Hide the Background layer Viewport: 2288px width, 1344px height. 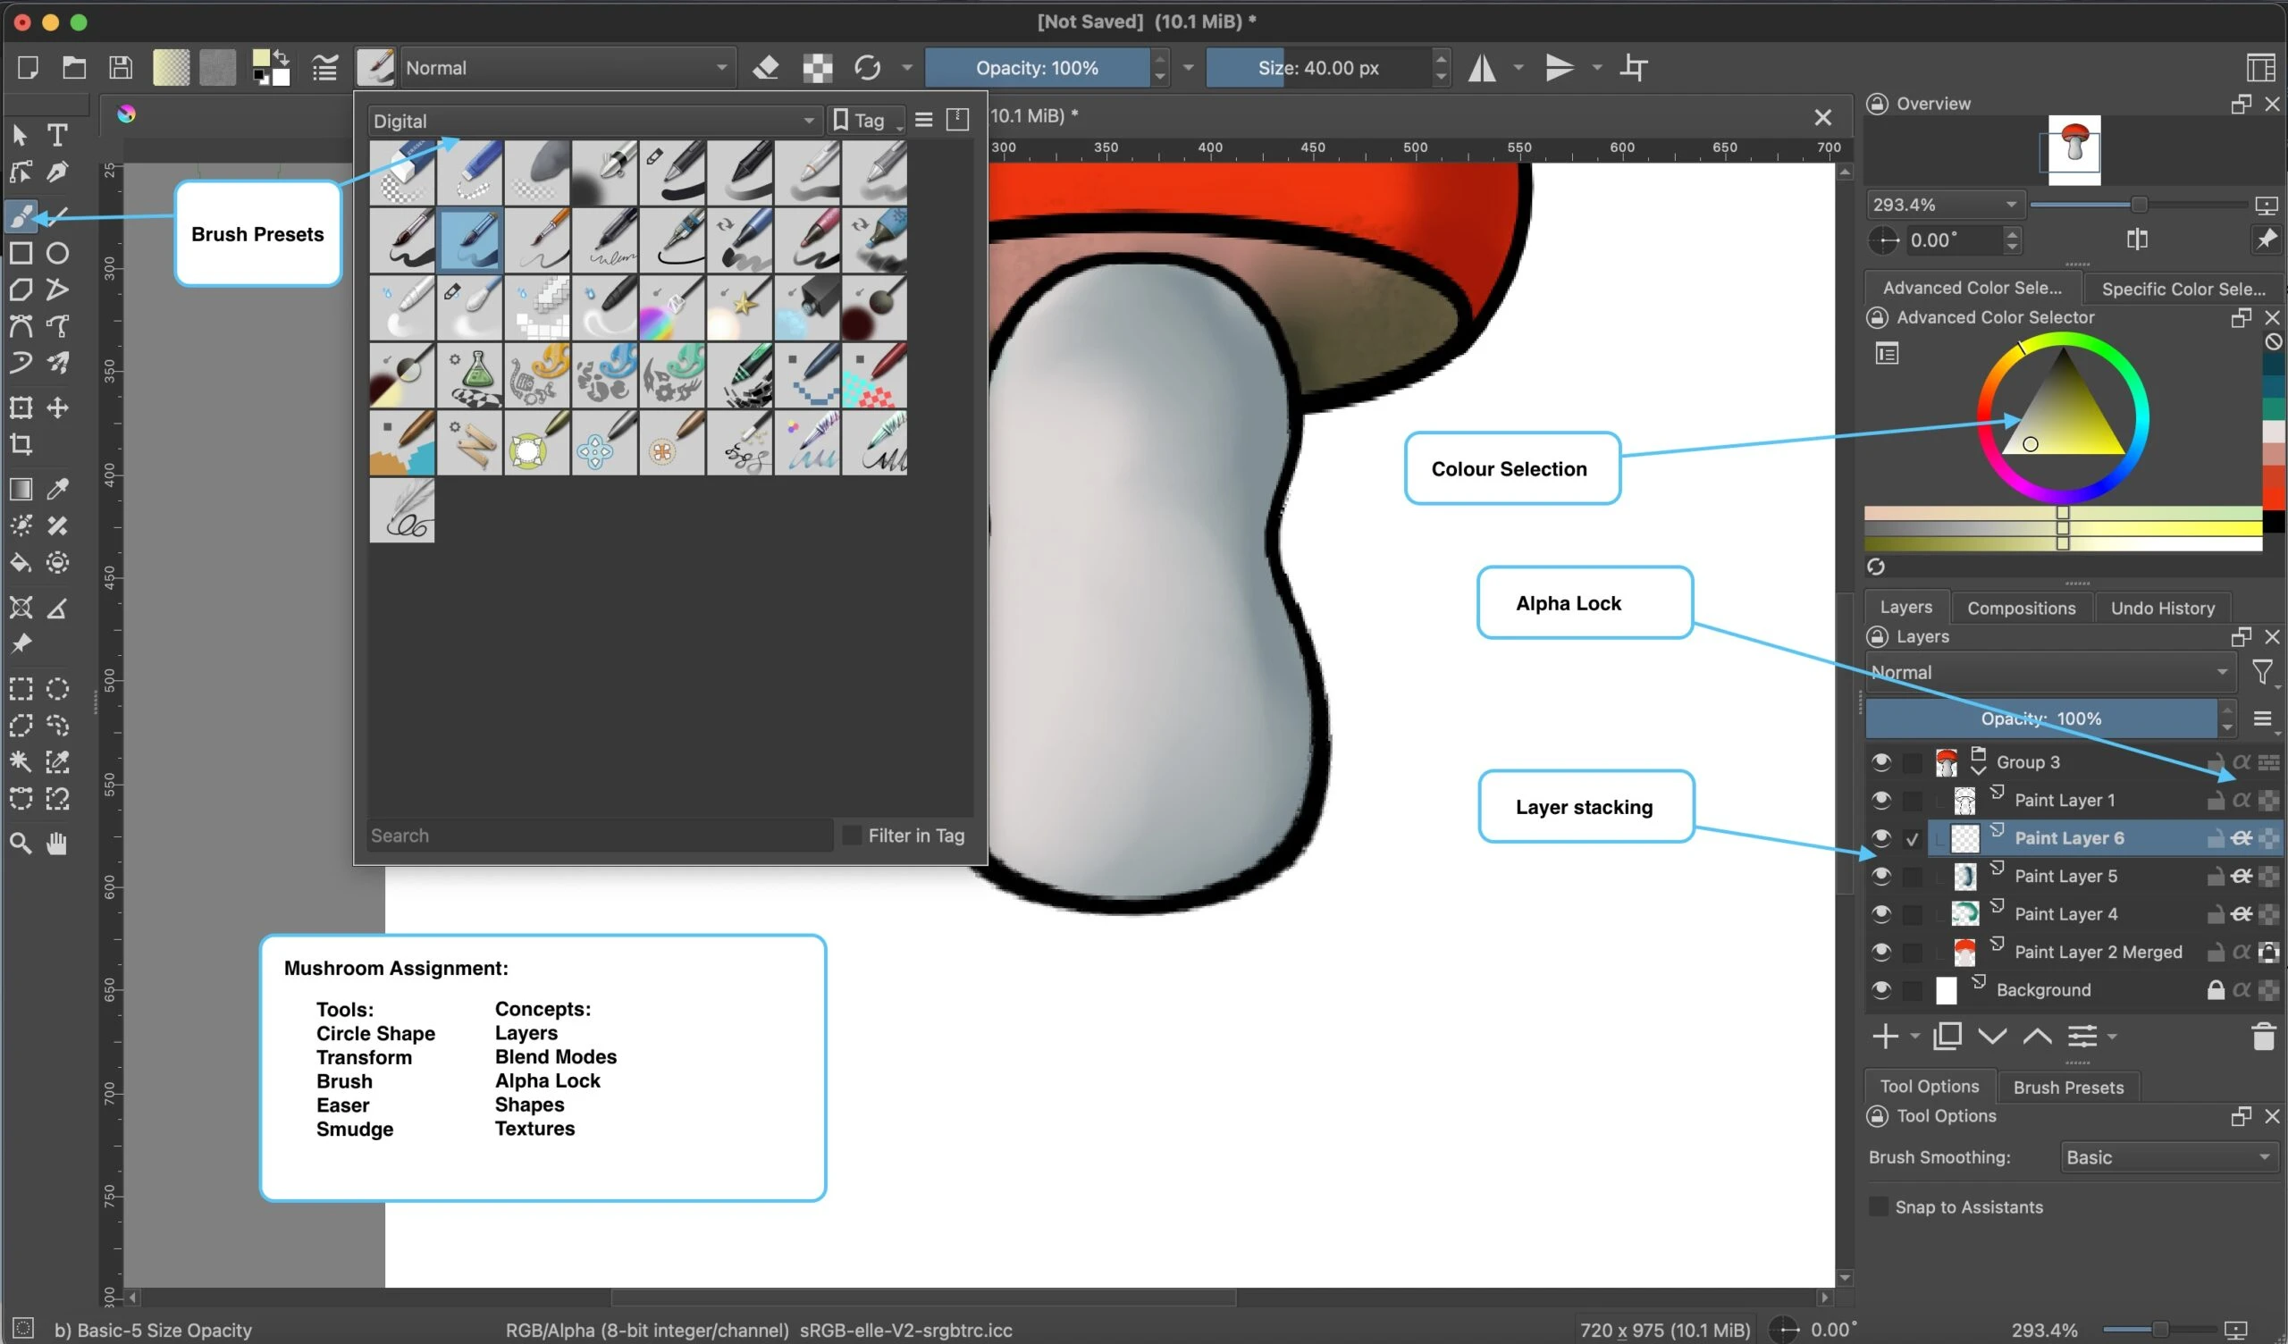(x=1881, y=990)
